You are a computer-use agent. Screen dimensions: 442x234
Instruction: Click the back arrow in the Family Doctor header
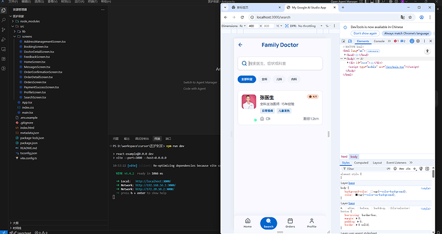(240, 45)
